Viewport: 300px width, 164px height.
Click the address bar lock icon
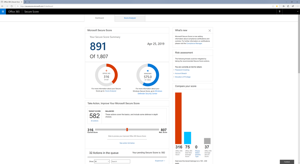coord(18,6)
